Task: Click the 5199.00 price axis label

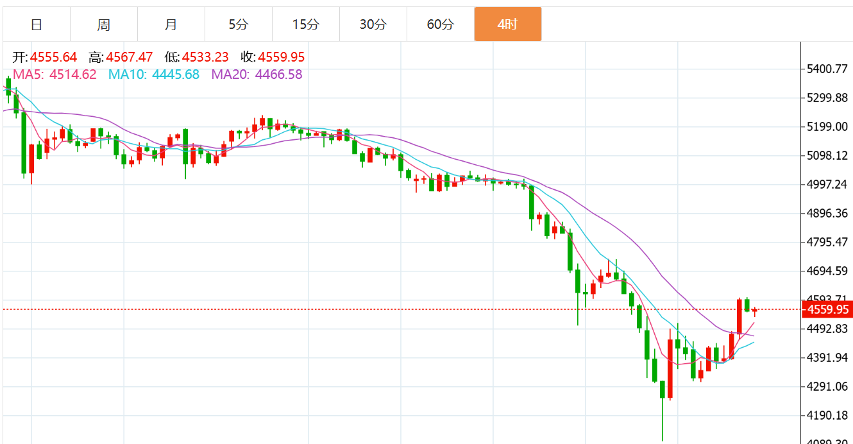Action: pos(828,126)
